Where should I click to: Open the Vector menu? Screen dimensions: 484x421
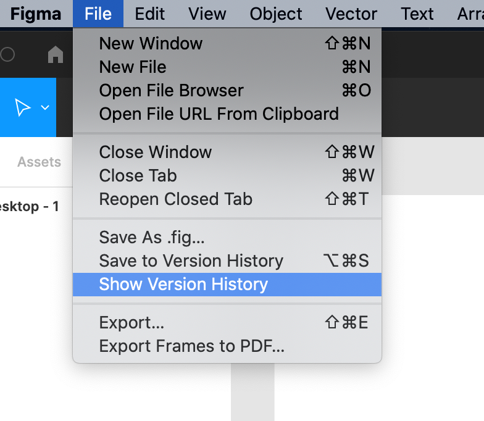pos(351,14)
